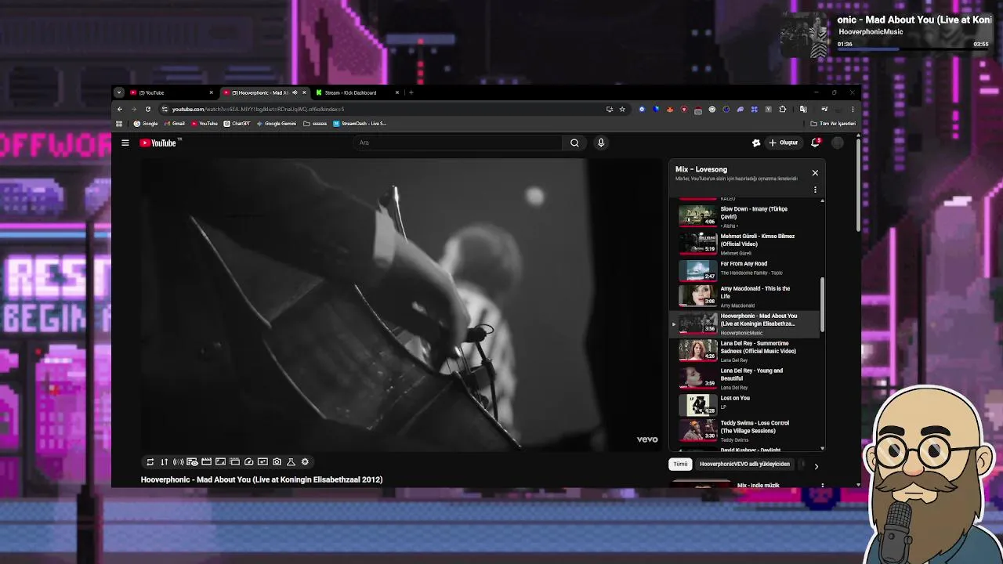The image size is (1003, 564).
Task: Start voice search with the microphone
Action: [x=601, y=143]
